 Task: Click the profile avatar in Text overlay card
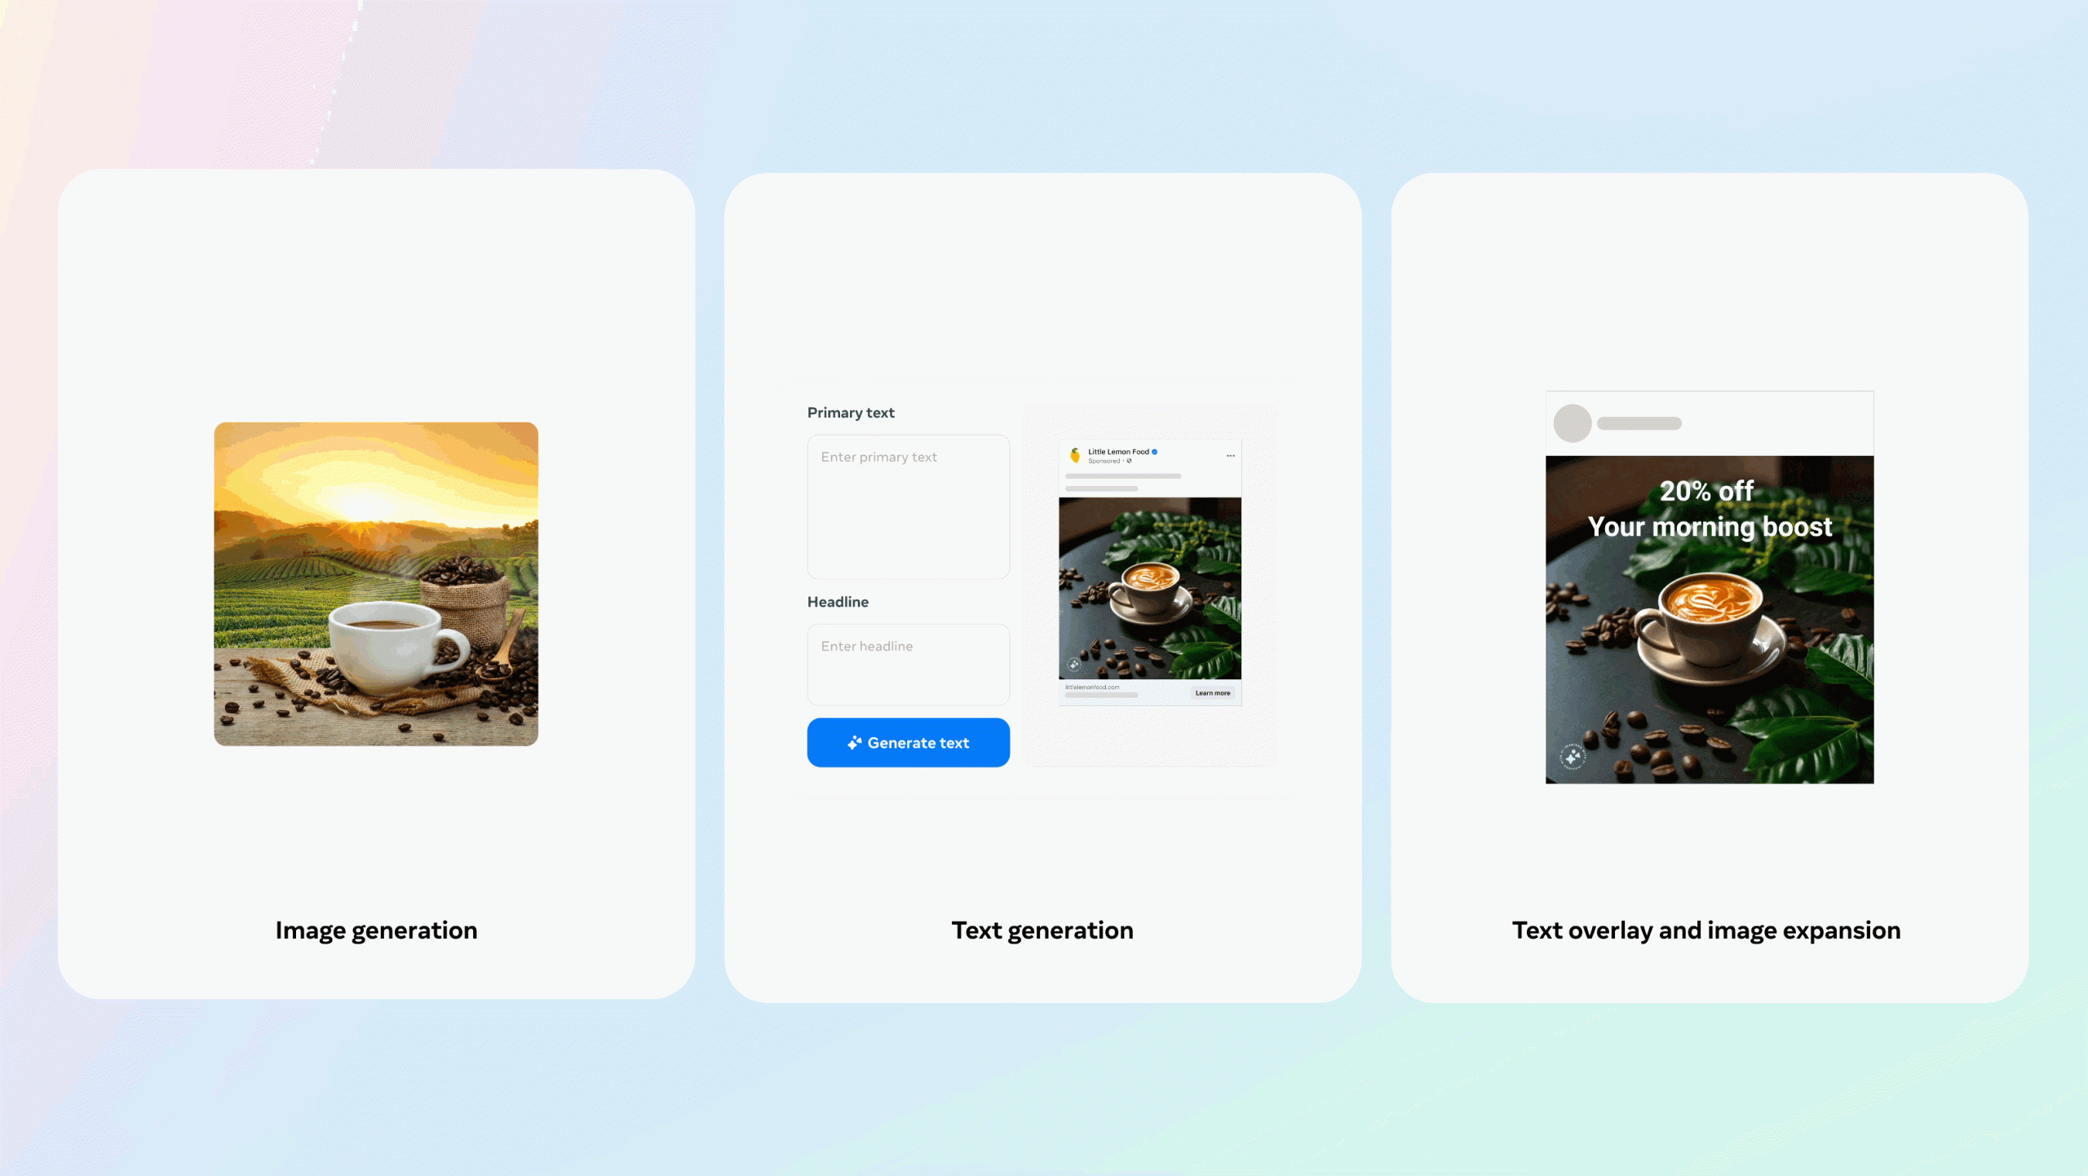tap(1572, 422)
